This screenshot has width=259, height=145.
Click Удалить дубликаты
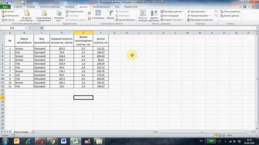pyautogui.click(x=154, y=16)
